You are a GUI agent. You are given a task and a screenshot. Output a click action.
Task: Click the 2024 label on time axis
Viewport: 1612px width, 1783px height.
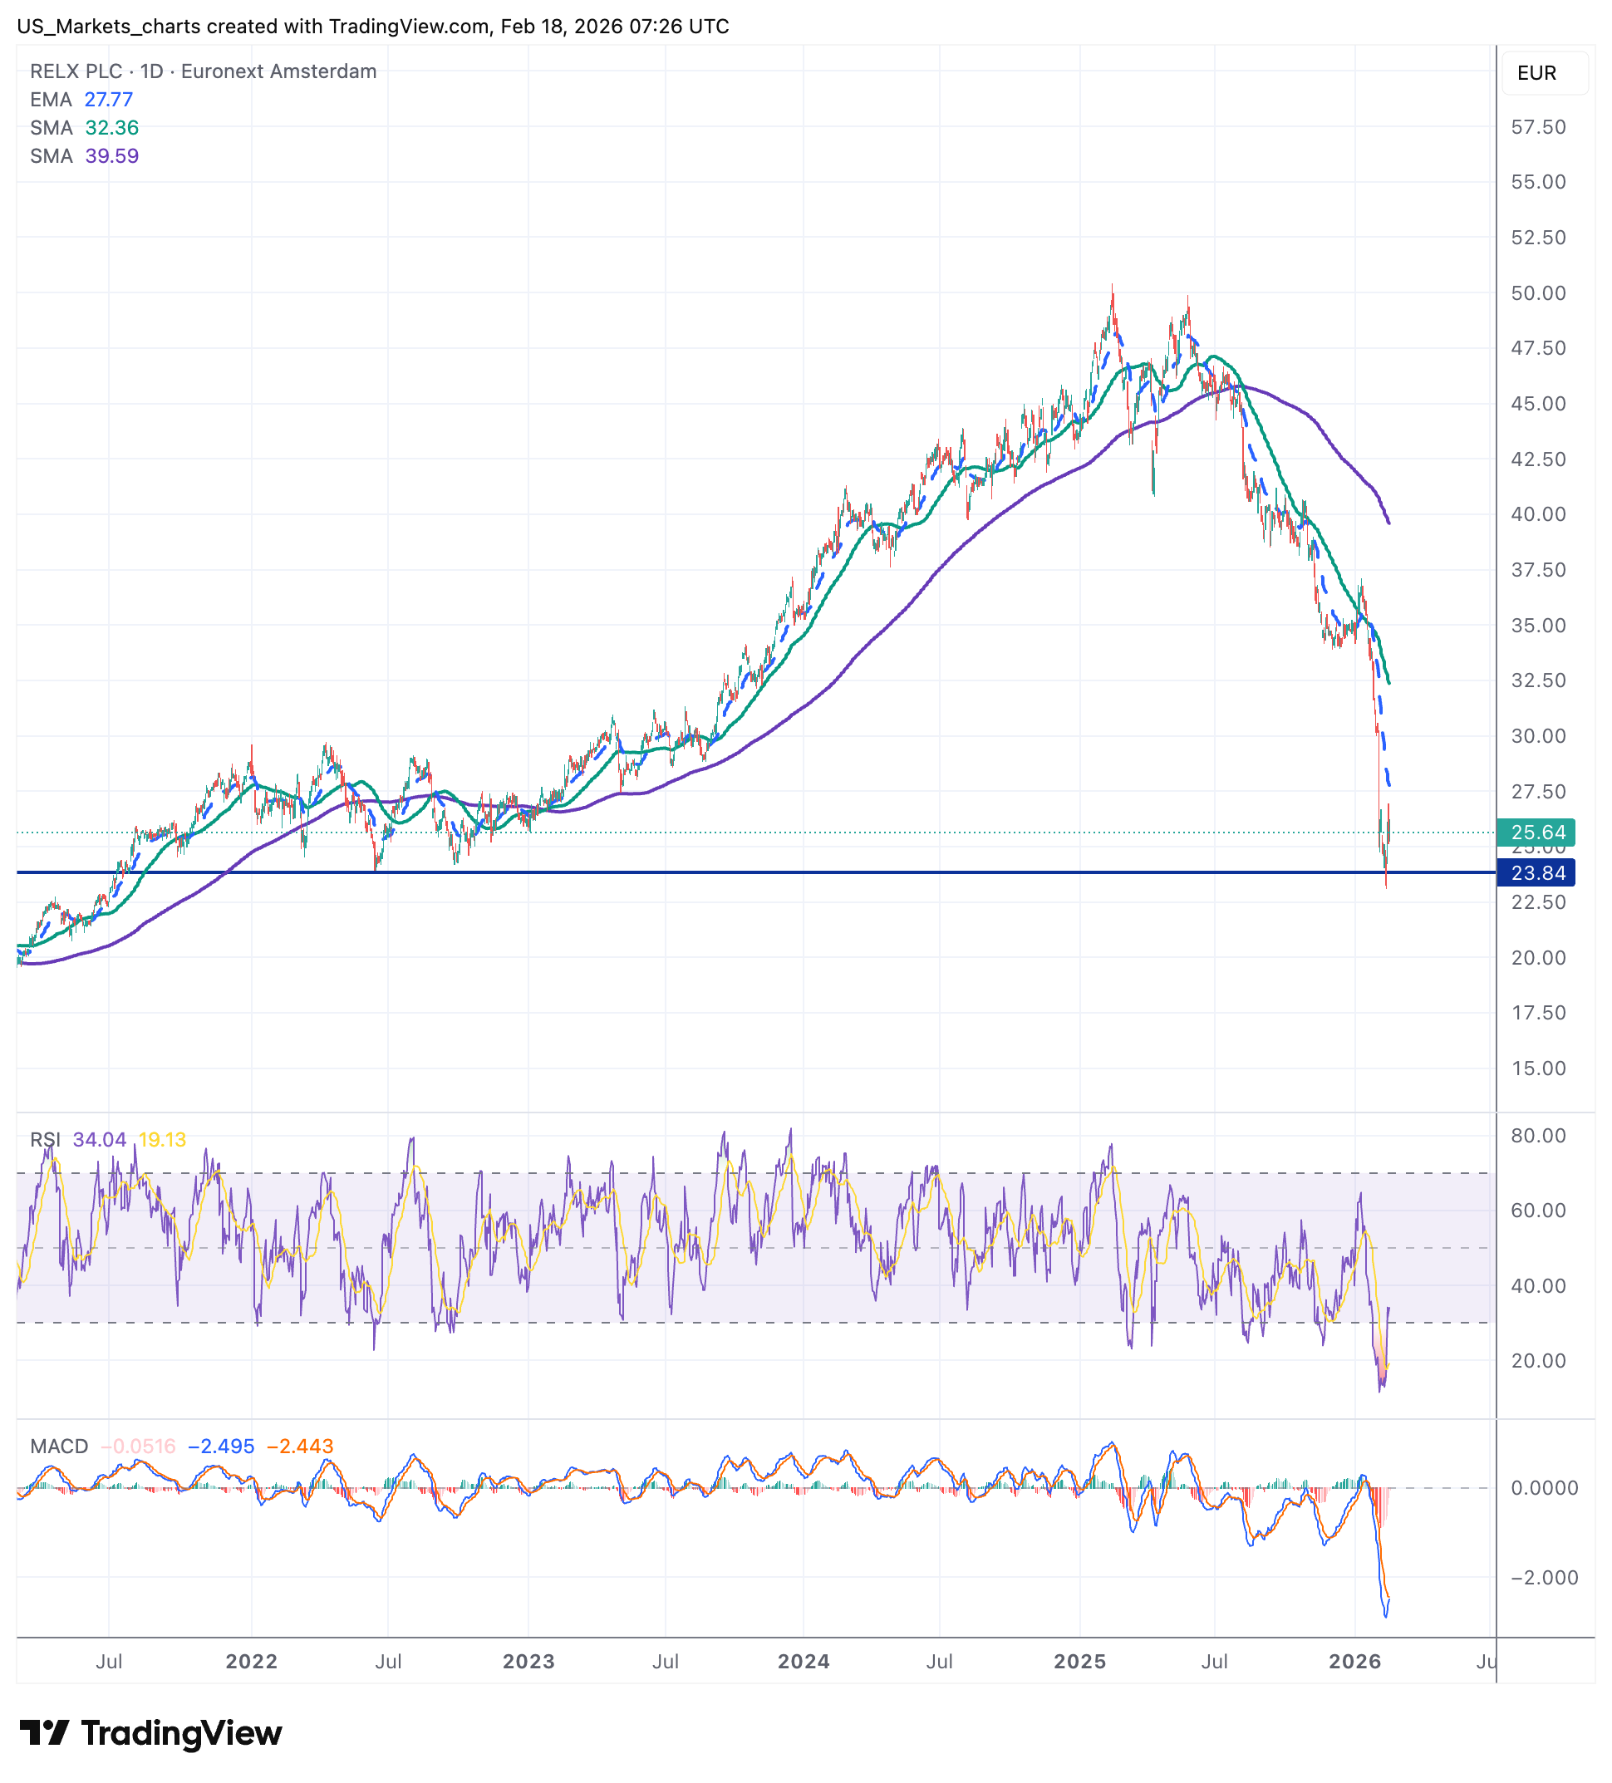tap(804, 1662)
